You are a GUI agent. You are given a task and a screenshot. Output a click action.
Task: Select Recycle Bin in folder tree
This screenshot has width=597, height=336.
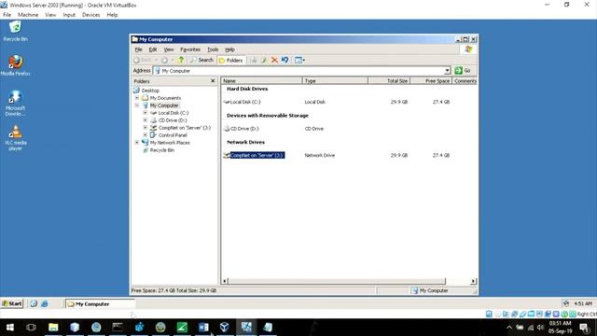(x=161, y=150)
